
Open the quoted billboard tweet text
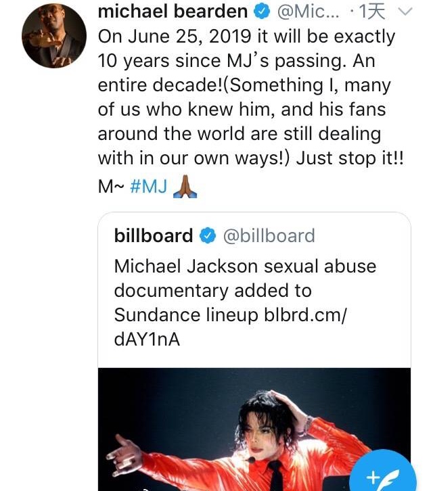245,302
